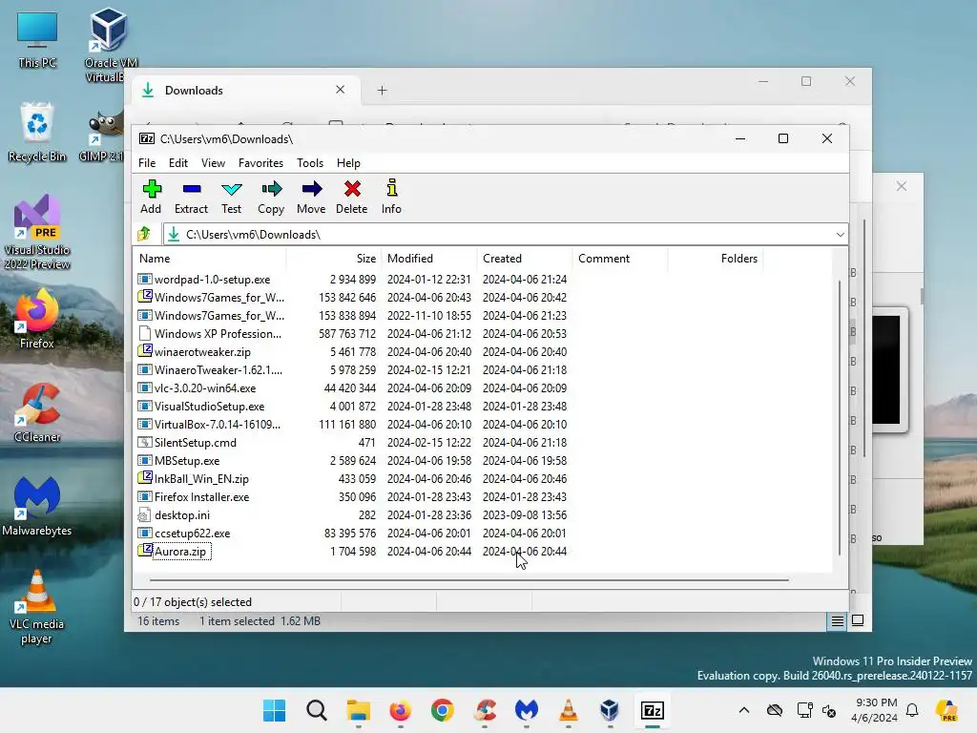Viewport: 977px width, 733px height.
Task: Open 7-Zip taskbar button
Action: pyautogui.click(x=653, y=710)
